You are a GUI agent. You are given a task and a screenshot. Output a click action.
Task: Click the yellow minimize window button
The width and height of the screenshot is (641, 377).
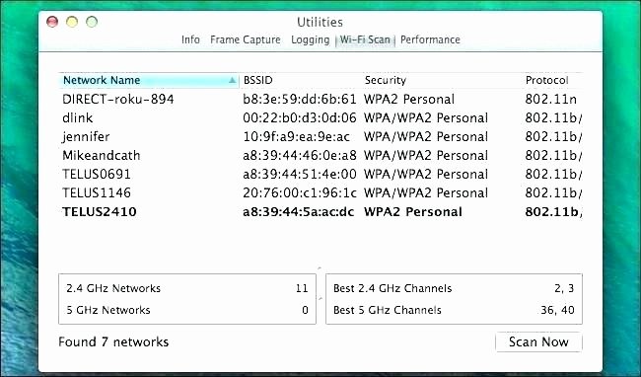tap(72, 22)
